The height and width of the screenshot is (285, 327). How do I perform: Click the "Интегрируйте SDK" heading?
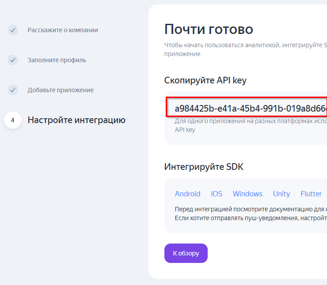(204, 167)
